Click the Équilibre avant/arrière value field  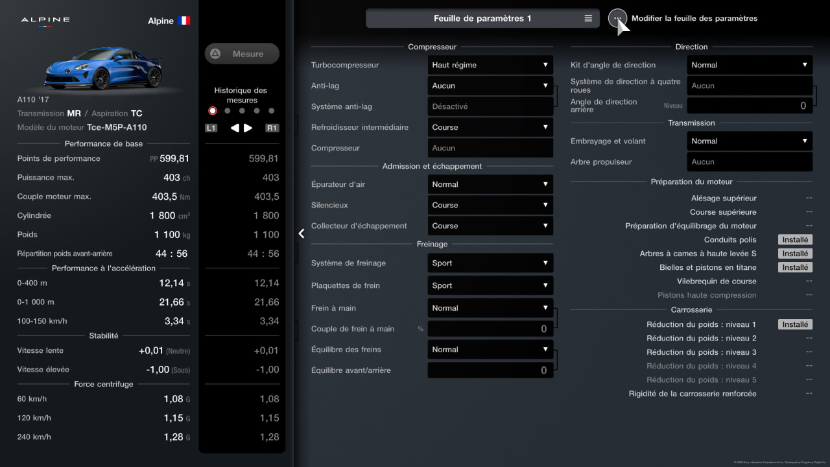pos(490,370)
